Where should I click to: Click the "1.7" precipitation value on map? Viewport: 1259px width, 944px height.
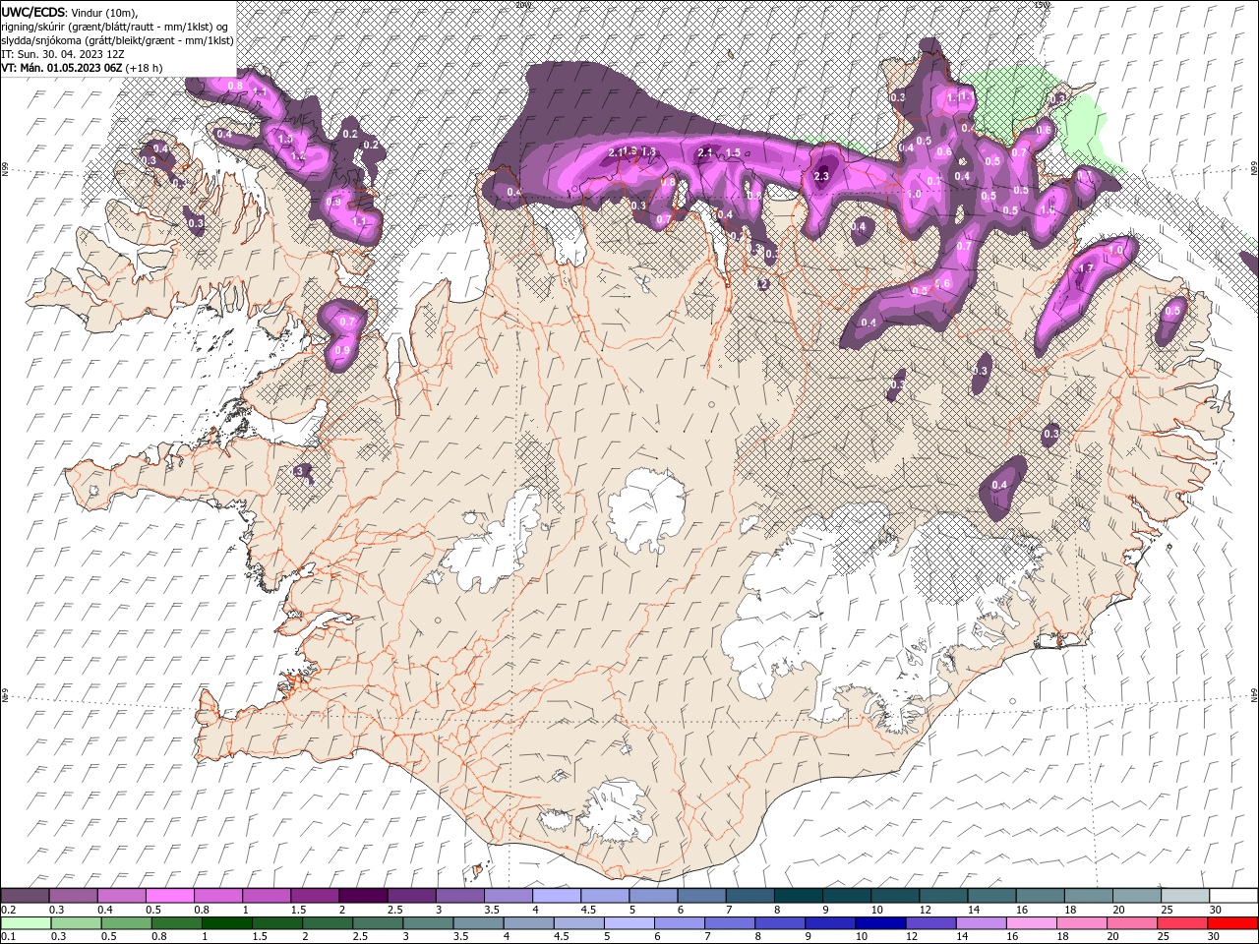pyautogui.click(x=1086, y=268)
